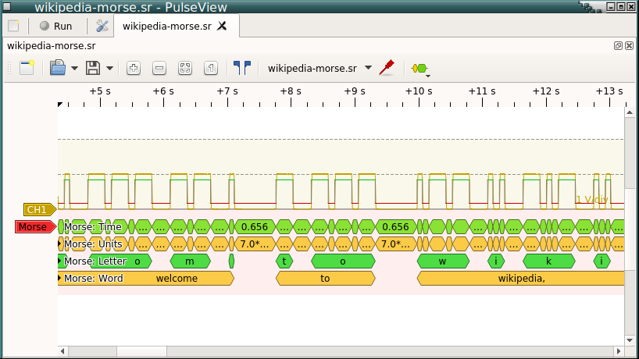Screen dimensions: 639x359
Task: Click the second 0.656 time annotation
Action: pos(396,226)
